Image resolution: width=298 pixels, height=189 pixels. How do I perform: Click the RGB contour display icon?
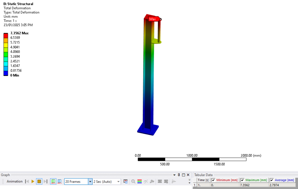(139, 181)
